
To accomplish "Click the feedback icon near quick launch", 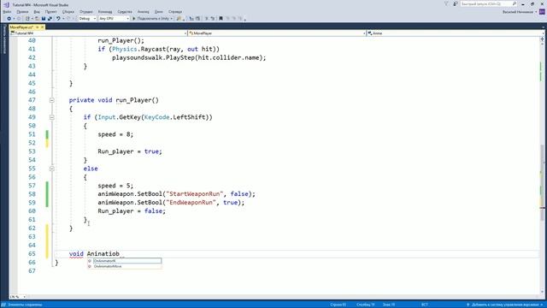I will [x=456, y=3].
